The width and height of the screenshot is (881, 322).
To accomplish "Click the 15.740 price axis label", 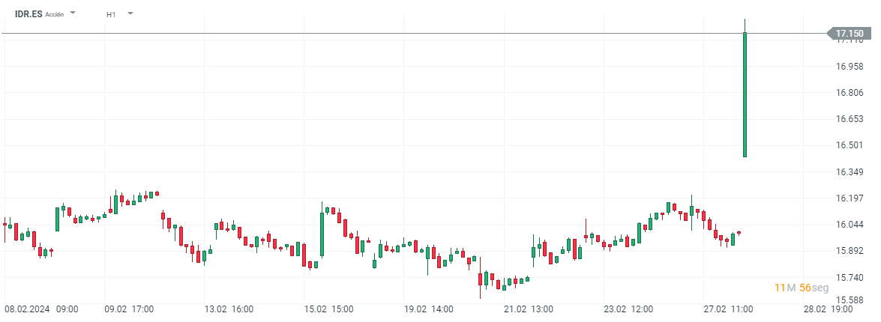I will pos(850,277).
